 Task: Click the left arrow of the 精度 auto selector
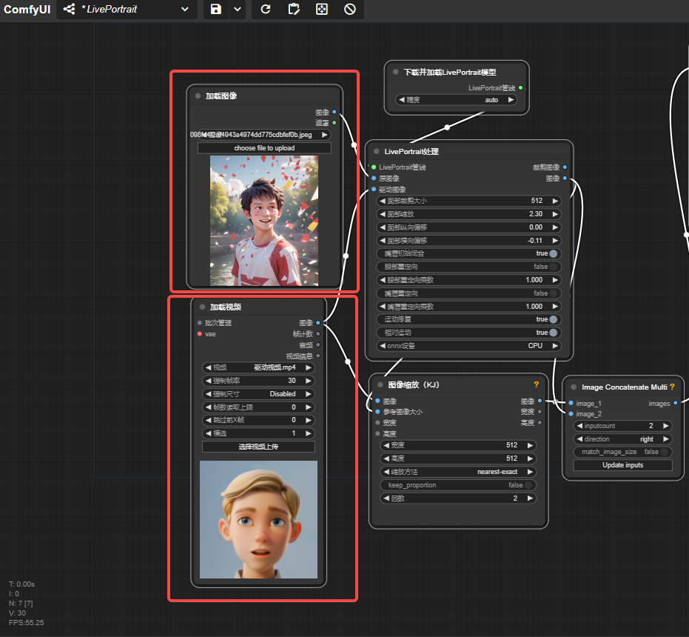(401, 100)
